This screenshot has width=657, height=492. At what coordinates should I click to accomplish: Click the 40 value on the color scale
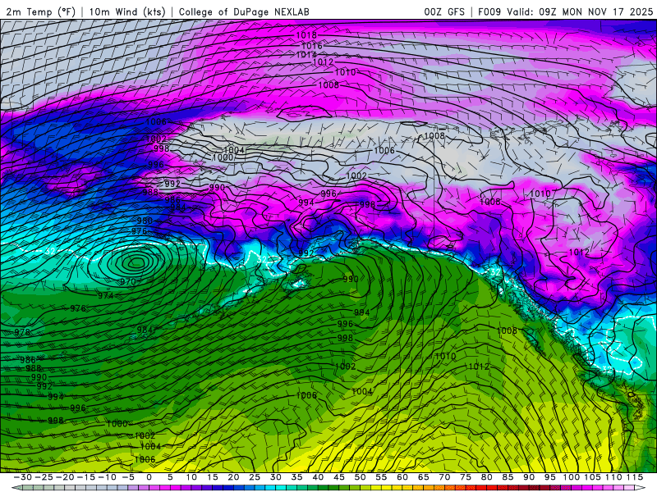318,477
